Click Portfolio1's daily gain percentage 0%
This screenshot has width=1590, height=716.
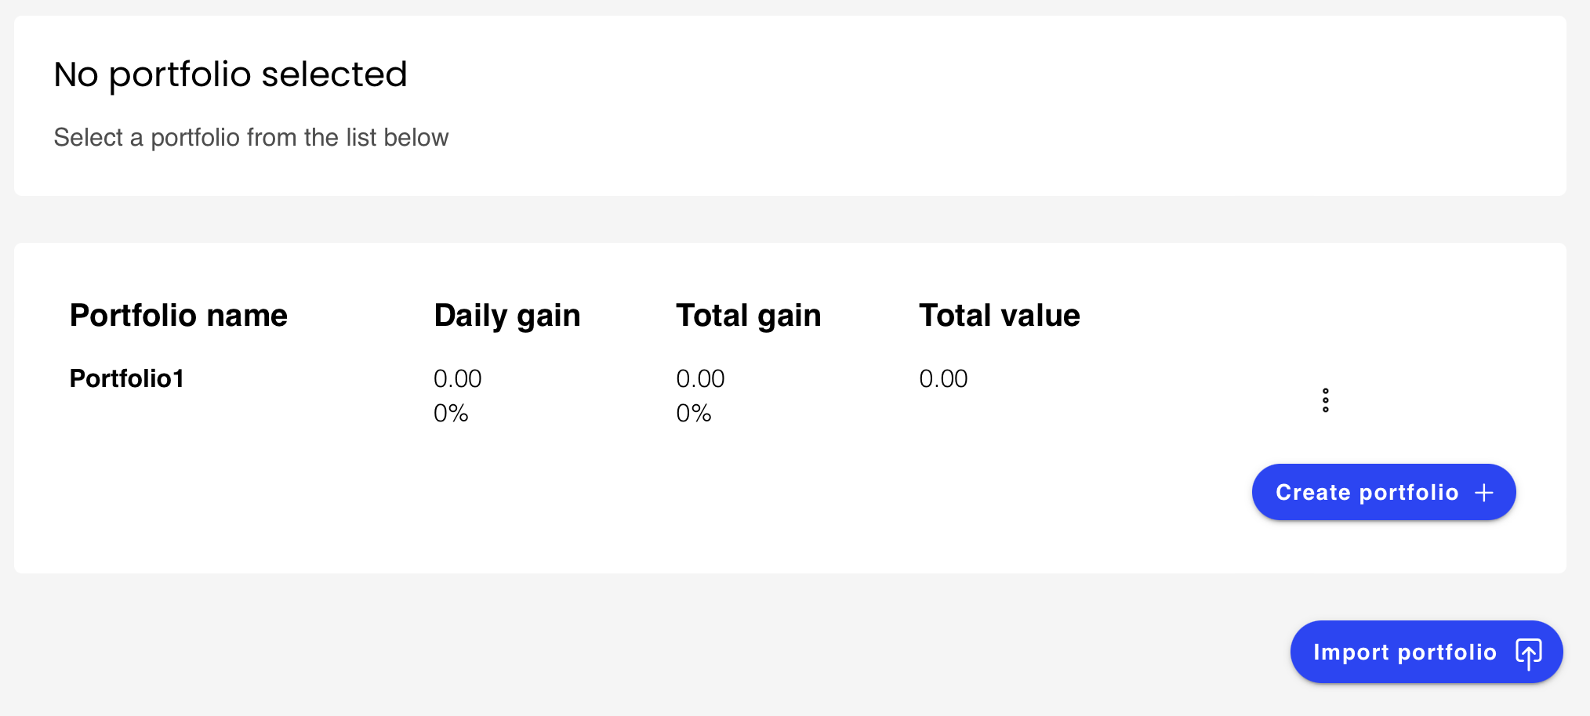[451, 414]
